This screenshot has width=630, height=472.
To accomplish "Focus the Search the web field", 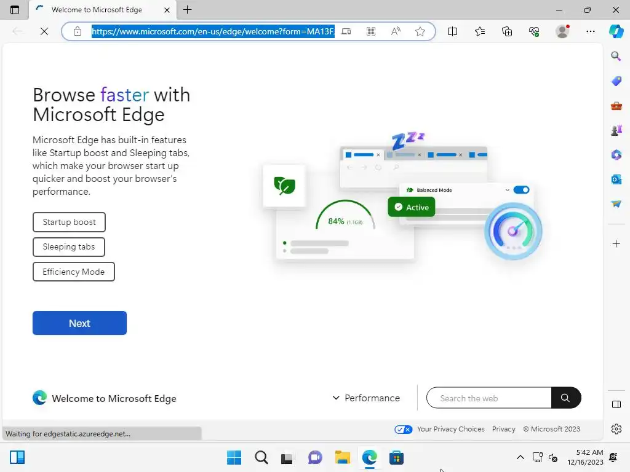I will click(x=489, y=398).
